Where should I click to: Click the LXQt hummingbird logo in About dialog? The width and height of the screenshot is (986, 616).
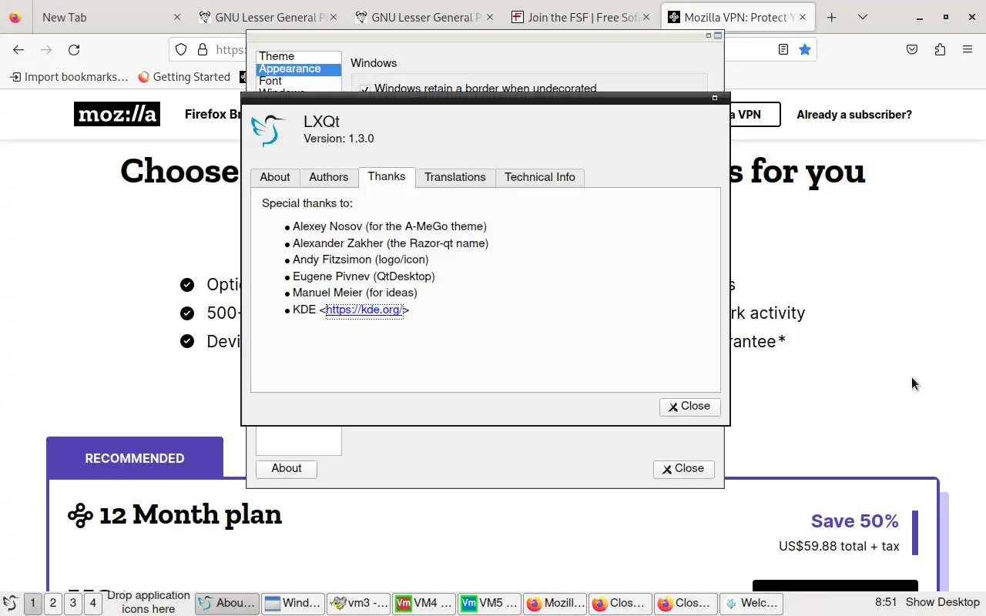[267, 130]
